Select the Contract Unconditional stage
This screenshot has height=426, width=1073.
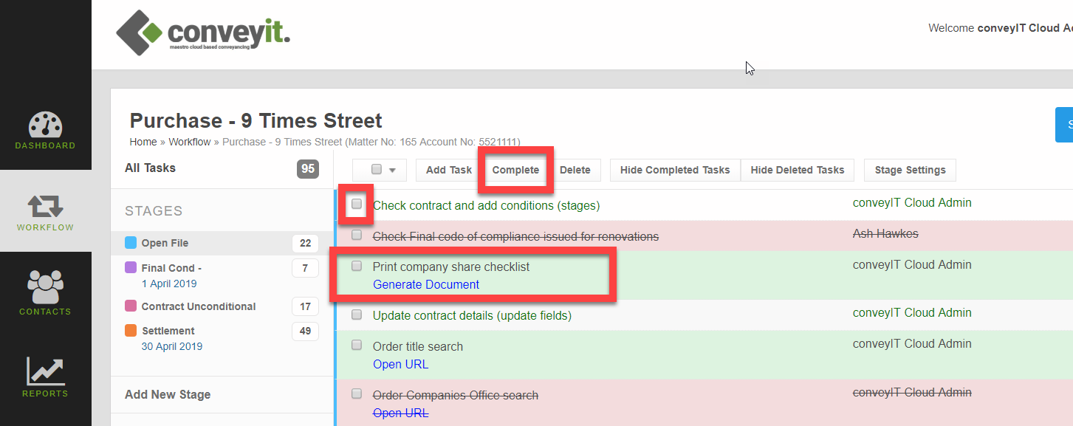tap(198, 306)
